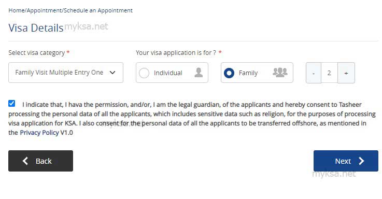Click the Family label text
The image size is (382, 199).
[x=248, y=73]
